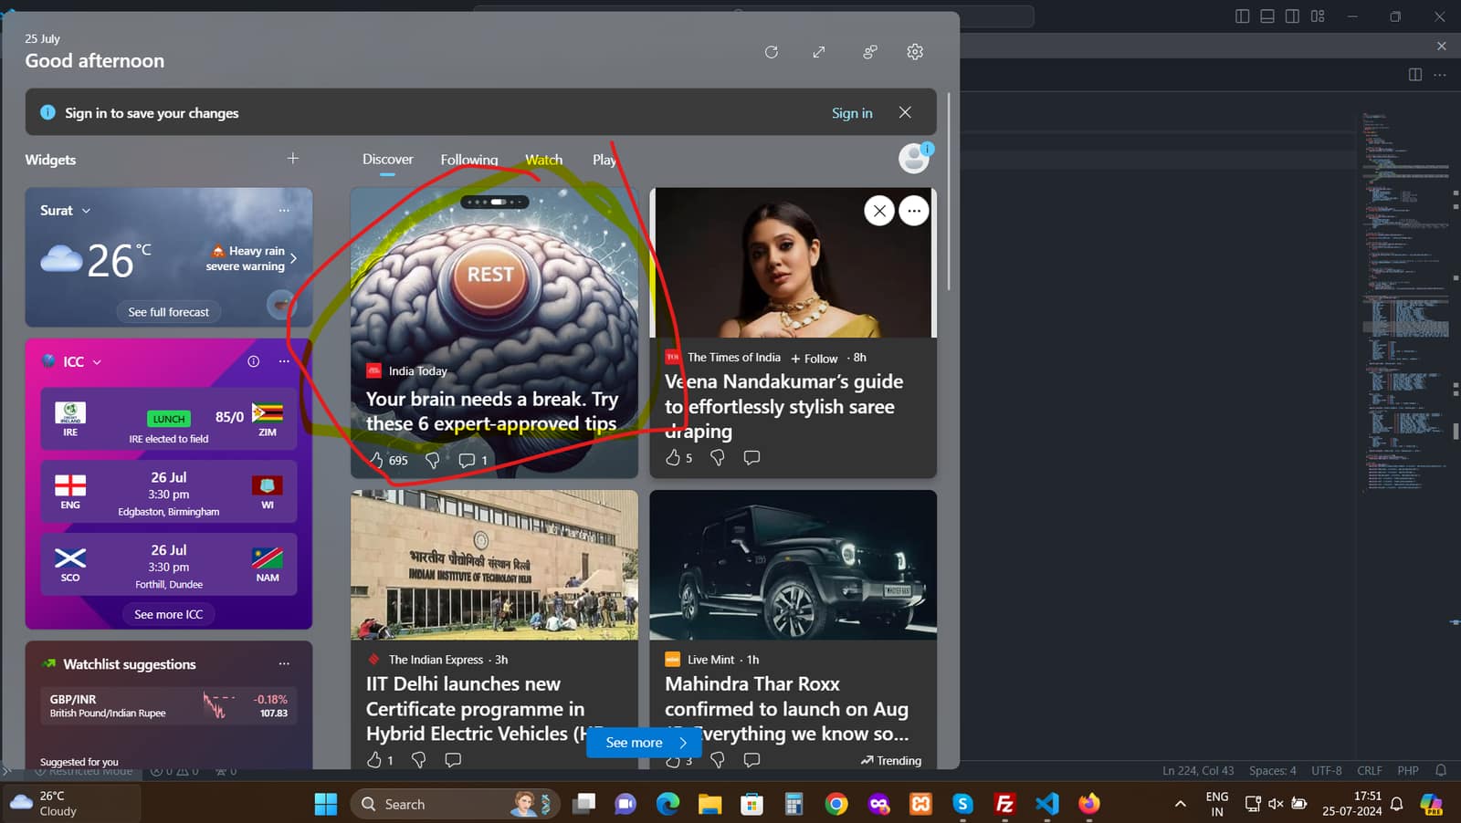Click the Sign in link
The width and height of the screenshot is (1461, 823).
coord(852,113)
